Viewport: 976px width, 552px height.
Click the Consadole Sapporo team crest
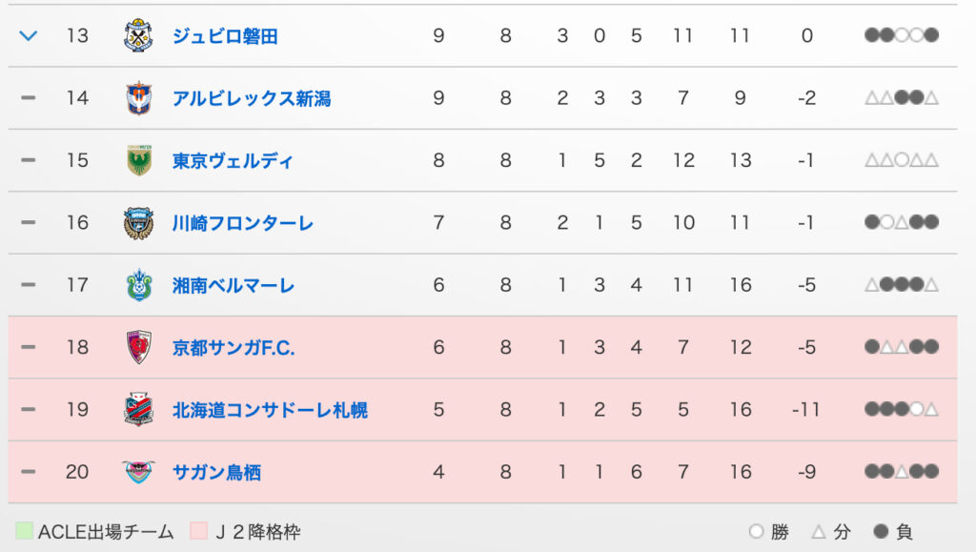pos(138,410)
